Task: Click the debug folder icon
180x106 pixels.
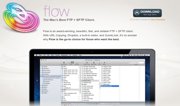Action: click(62, 81)
